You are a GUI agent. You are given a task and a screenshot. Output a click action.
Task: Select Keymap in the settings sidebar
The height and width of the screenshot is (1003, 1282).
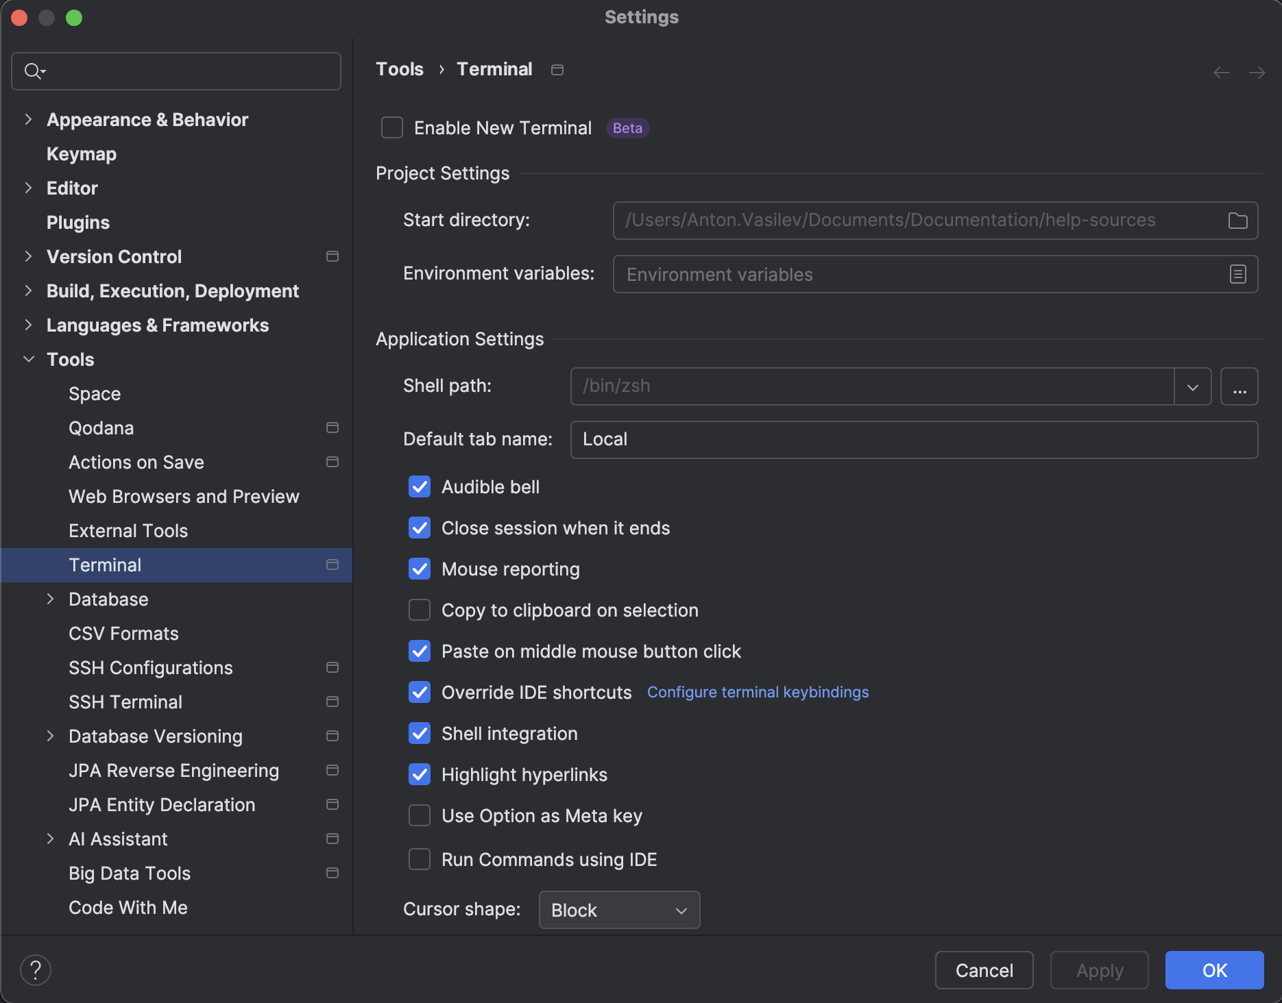pyautogui.click(x=80, y=153)
